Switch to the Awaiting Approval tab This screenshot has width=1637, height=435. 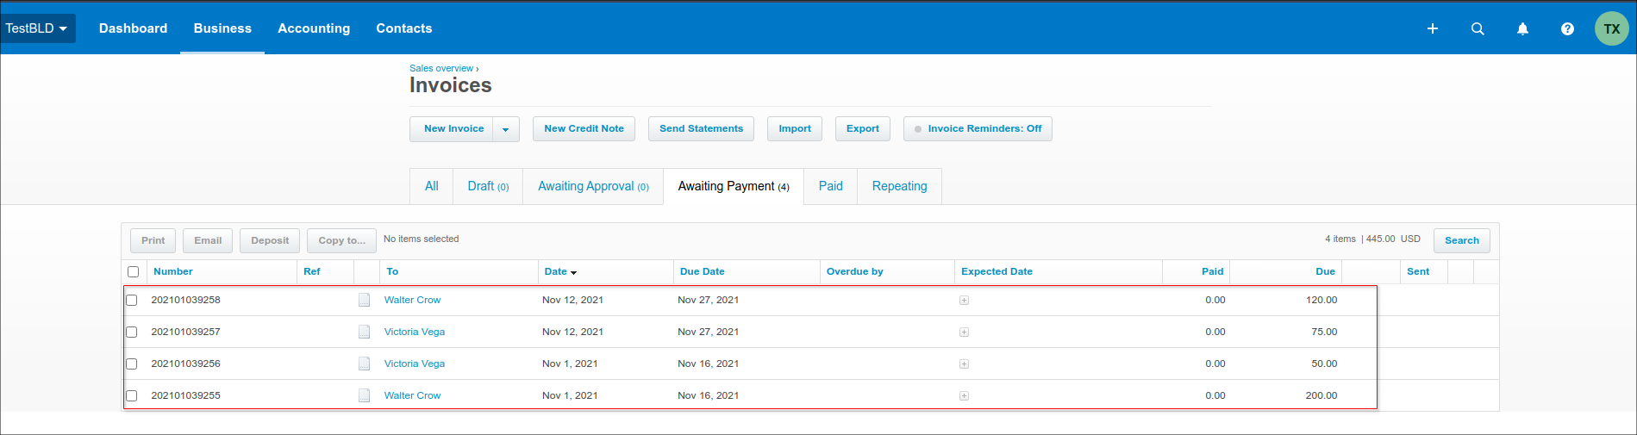[593, 186]
